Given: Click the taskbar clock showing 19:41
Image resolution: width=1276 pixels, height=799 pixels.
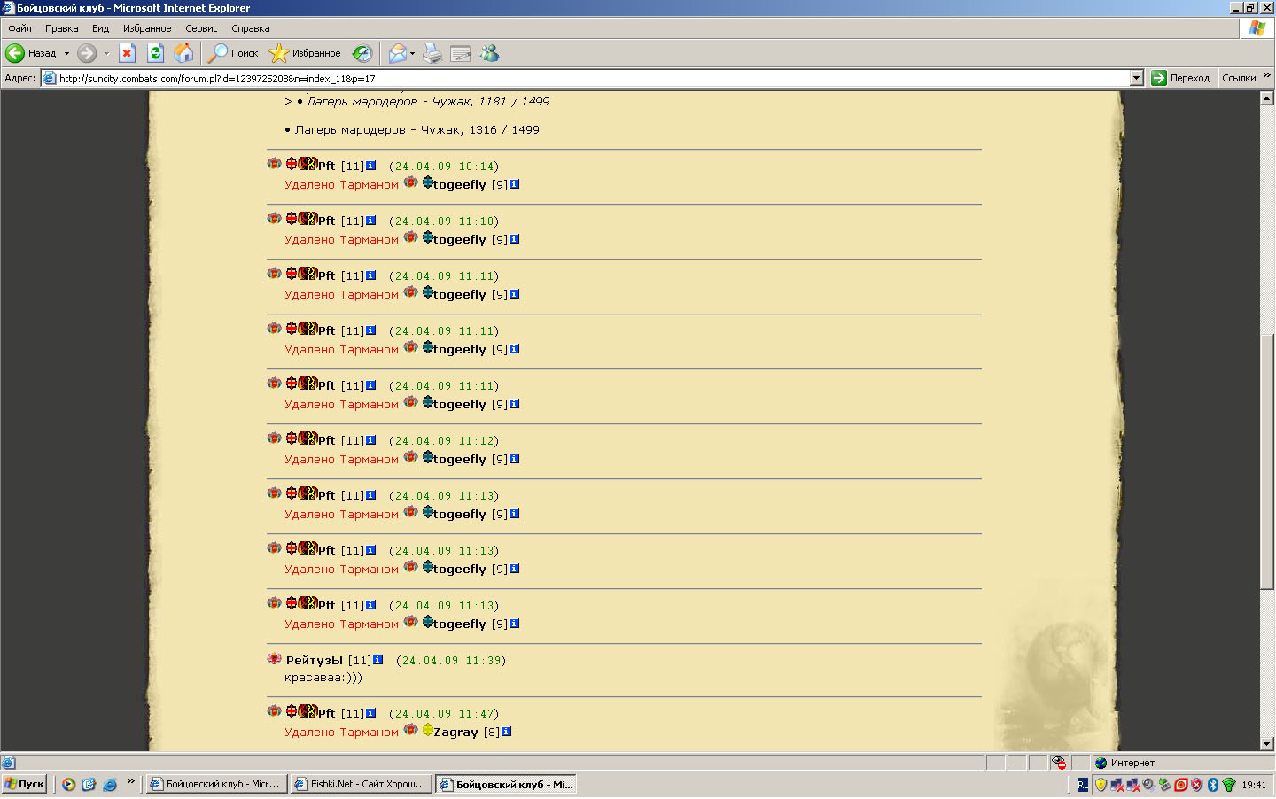Looking at the screenshot, I should pos(1254,785).
